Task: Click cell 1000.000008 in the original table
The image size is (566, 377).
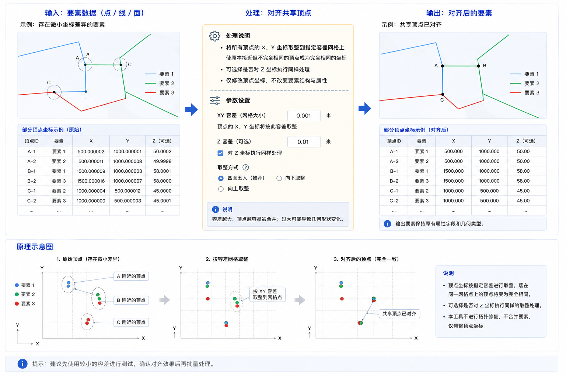Action: [127, 161]
